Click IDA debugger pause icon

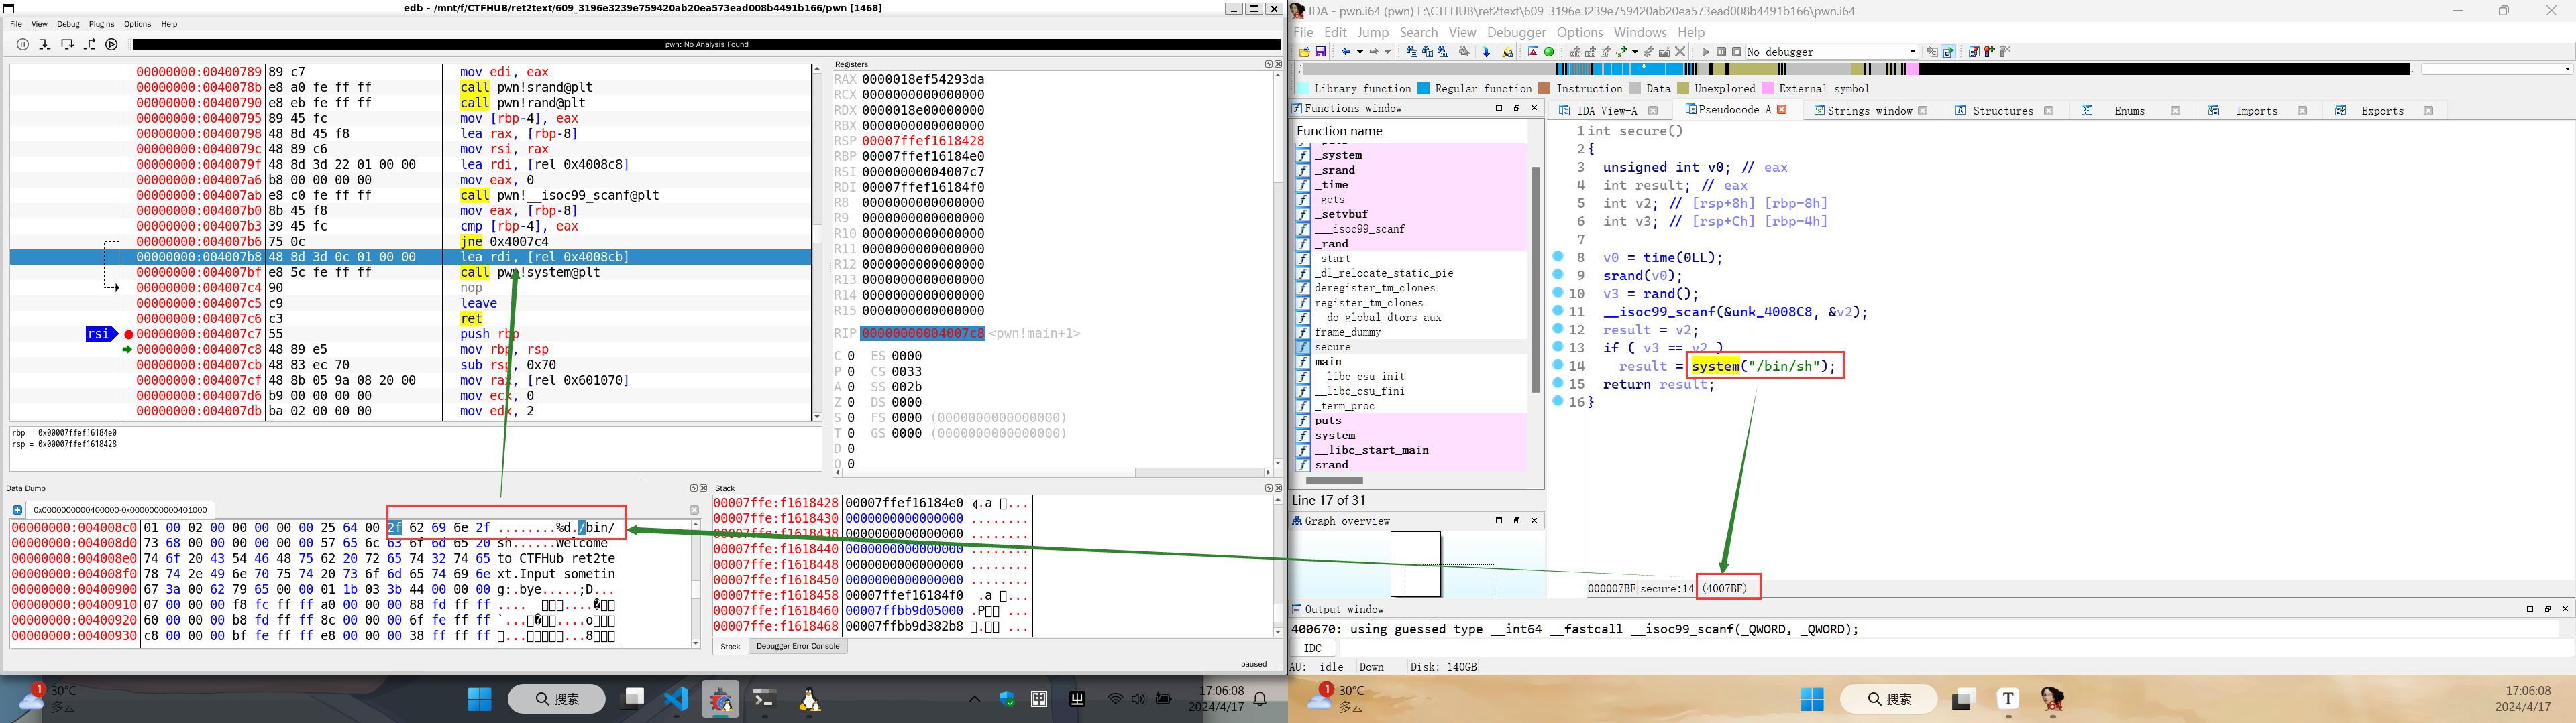coord(1721,52)
